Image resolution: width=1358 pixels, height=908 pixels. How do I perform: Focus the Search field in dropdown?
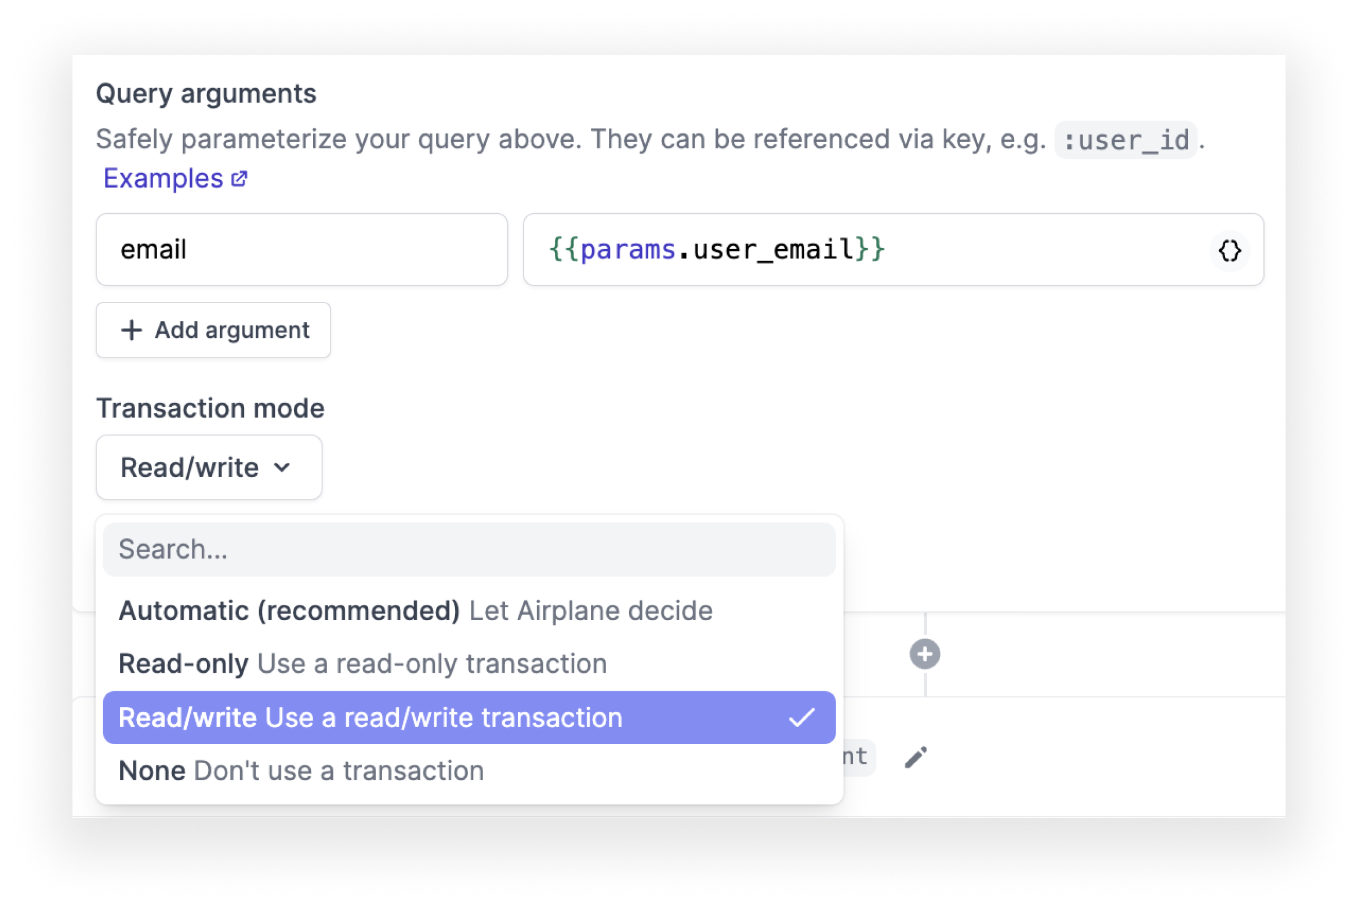click(469, 549)
